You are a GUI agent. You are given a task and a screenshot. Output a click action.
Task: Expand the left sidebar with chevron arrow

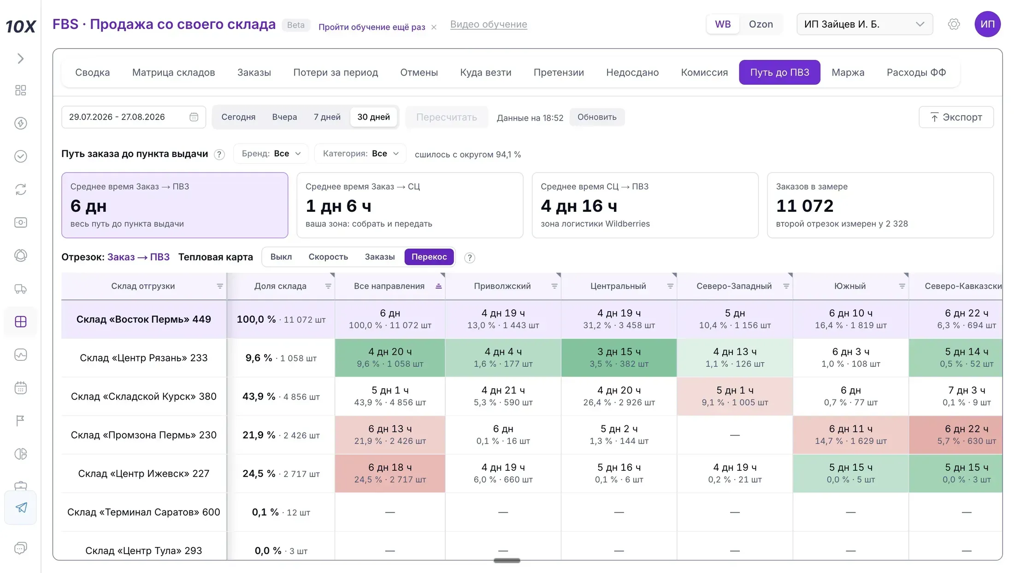(20, 58)
